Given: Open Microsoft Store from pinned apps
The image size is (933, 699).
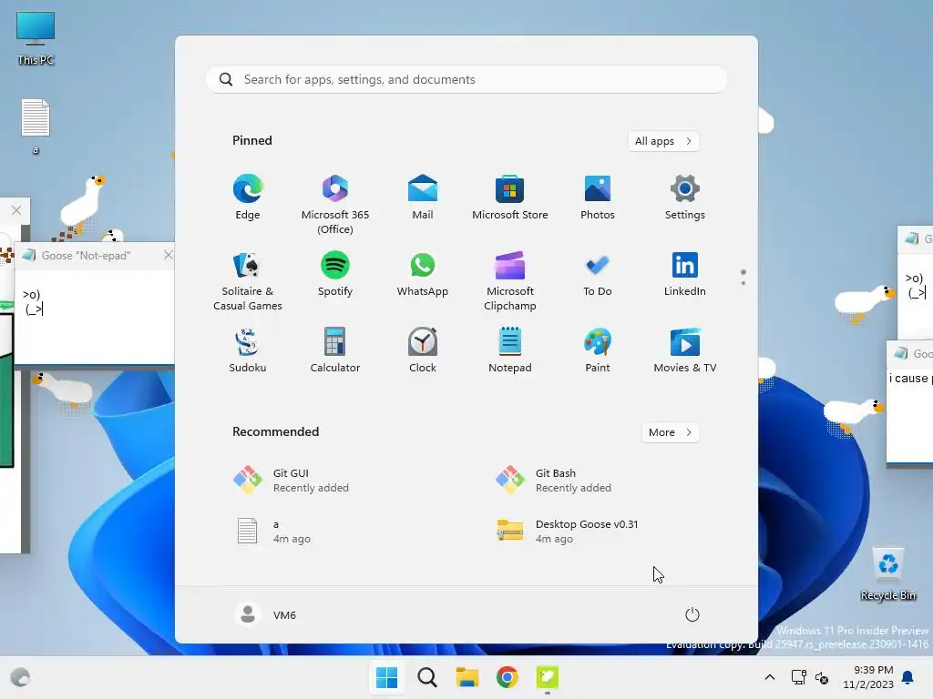Looking at the screenshot, I should [510, 198].
